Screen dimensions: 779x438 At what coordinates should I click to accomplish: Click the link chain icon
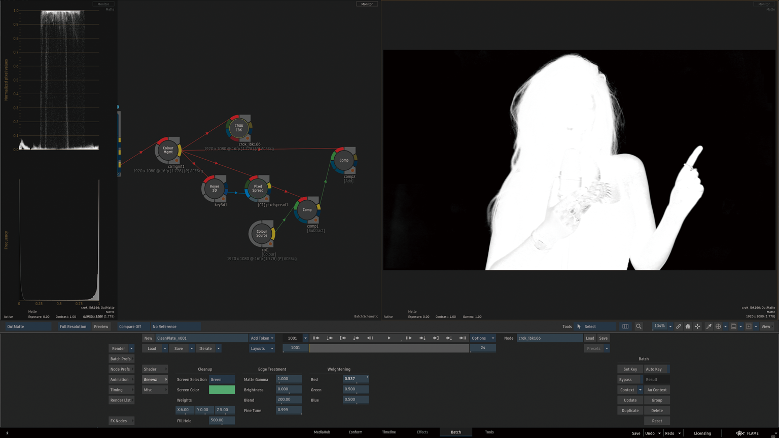click(678, 326)
